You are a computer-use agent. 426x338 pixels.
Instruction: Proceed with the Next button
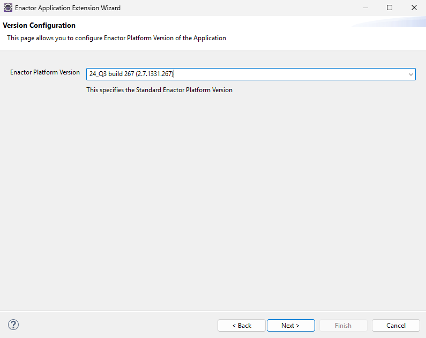point(291,326)
